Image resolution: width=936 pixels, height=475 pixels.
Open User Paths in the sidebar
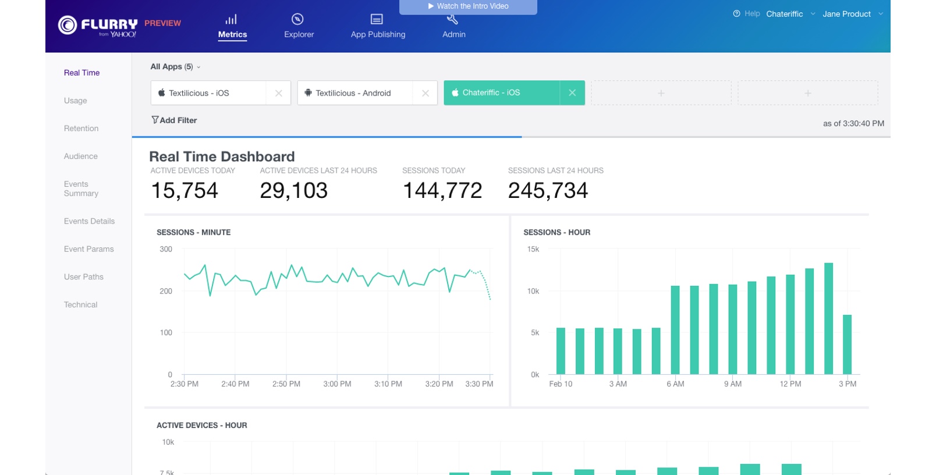tap(84, 277)
